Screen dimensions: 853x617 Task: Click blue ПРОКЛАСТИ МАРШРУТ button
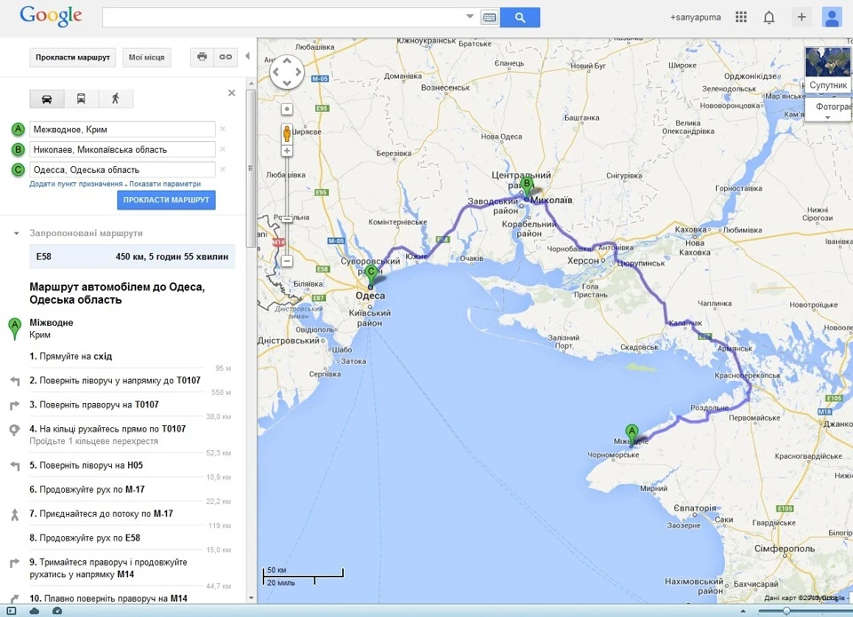166,200
